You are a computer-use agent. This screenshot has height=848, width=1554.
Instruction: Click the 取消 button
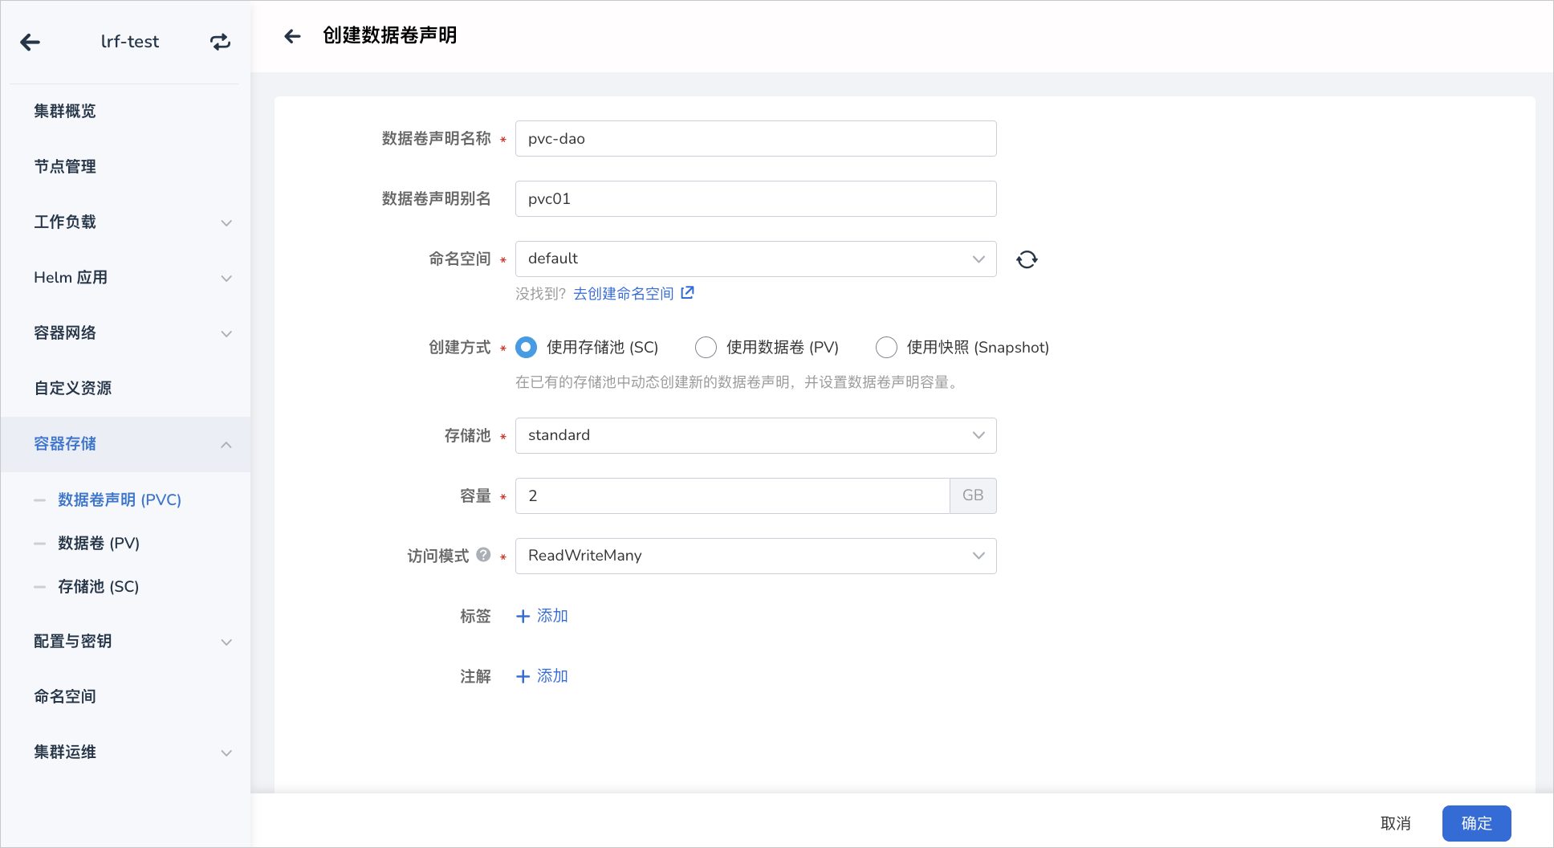[1396, 823]
